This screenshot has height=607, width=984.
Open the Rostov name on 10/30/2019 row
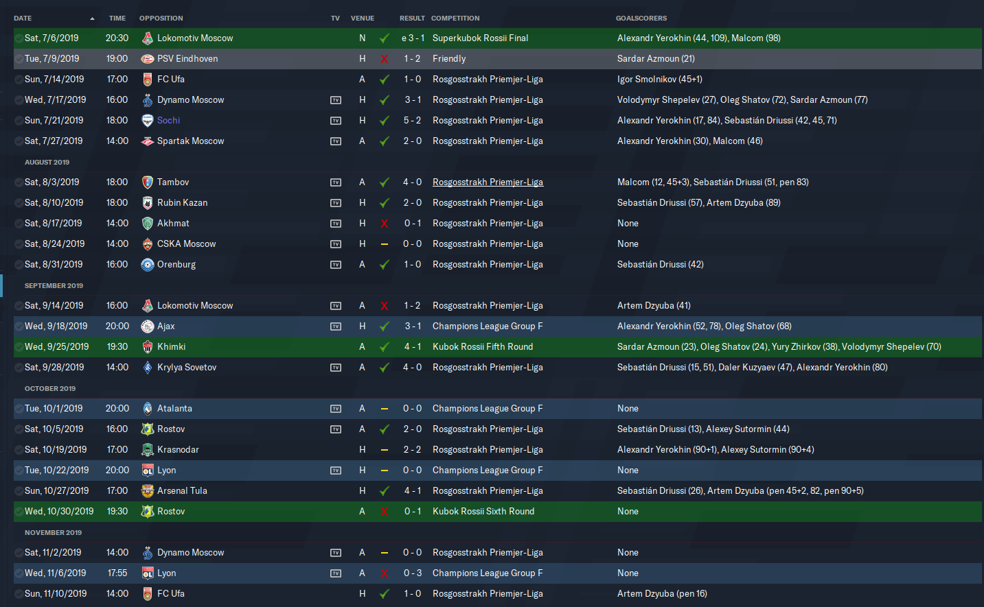pos(171,512)
